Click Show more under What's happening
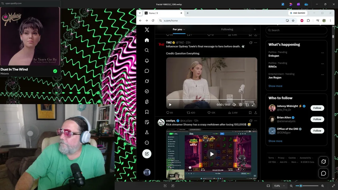 click(275, 86)
